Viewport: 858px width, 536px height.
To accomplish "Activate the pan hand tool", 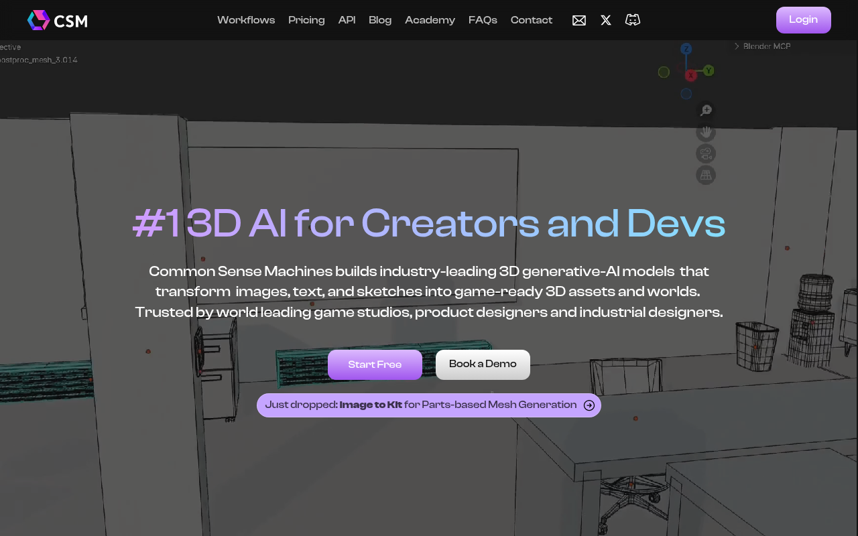I will [705, 131].
